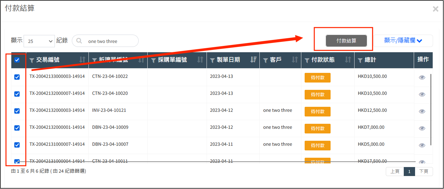Click the table's vertical scrollbar
444x189 pixels.
pos(431,110)
